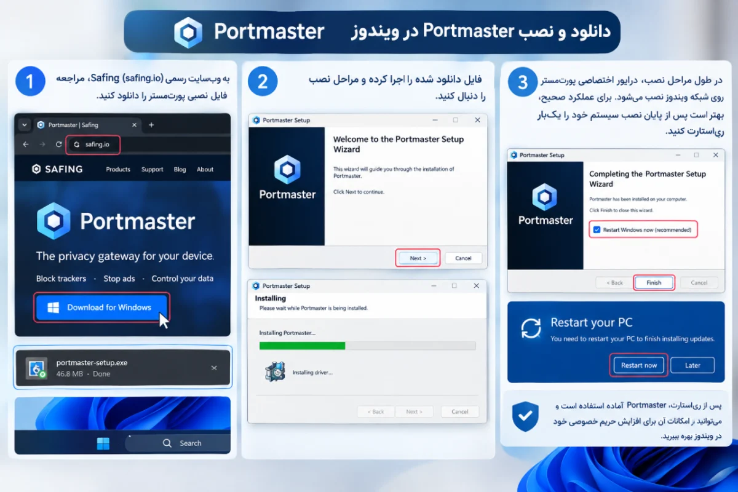Screen dimensions: 738x492
Task: Open the Blog menu item
Action: 180,170
